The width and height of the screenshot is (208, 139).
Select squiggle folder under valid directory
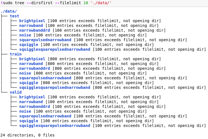(29, 121)
